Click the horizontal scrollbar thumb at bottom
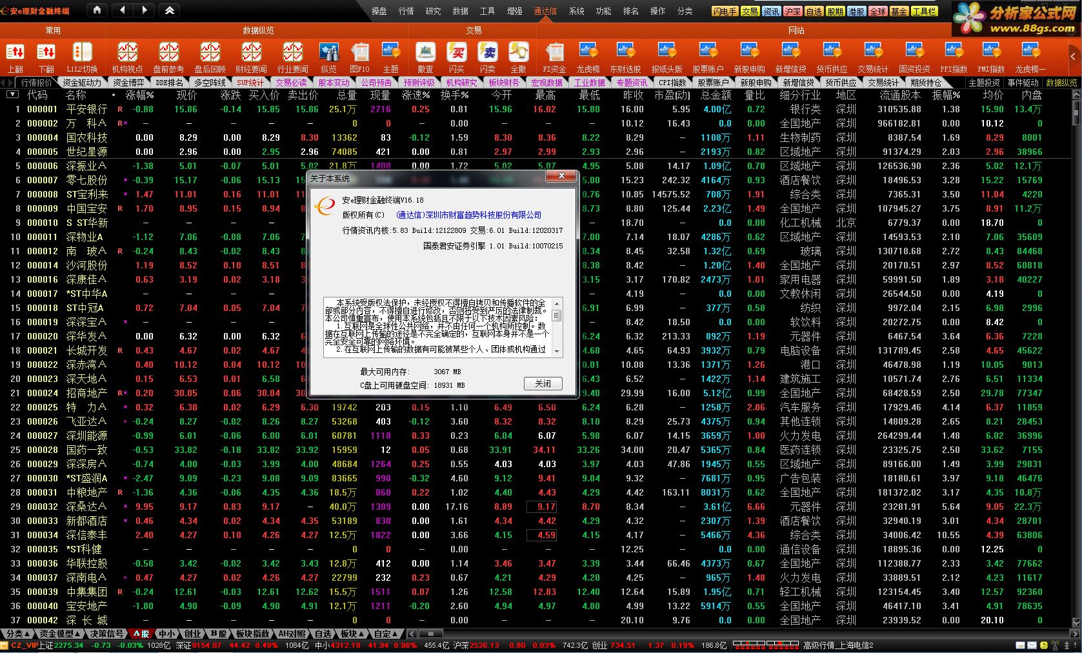Screen dimensions: 1082x653 coord(431,634)
